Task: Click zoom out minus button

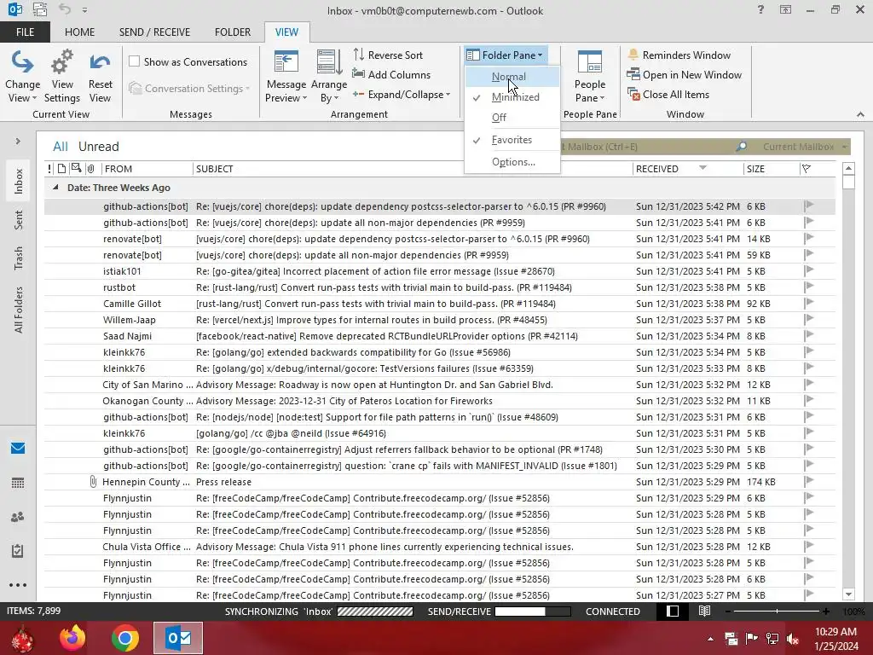Action: (x=728, y=612)
